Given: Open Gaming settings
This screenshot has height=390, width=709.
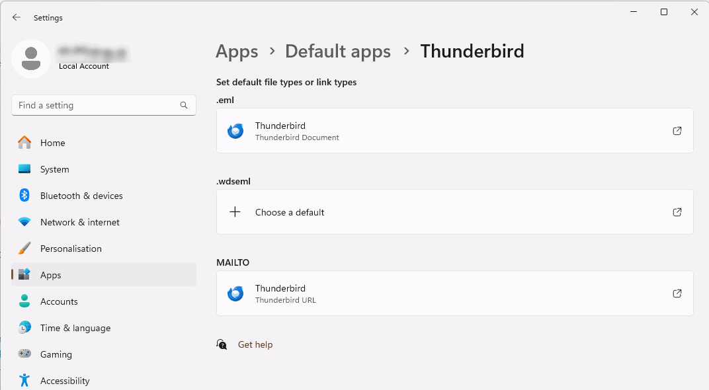Looking at the screenshot, I should (x=104, y=354).
